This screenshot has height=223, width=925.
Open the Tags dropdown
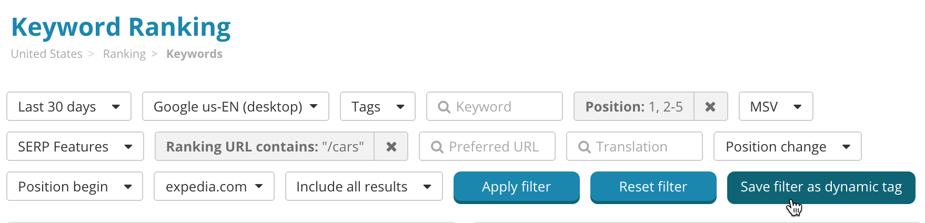(x=377, y=107)
